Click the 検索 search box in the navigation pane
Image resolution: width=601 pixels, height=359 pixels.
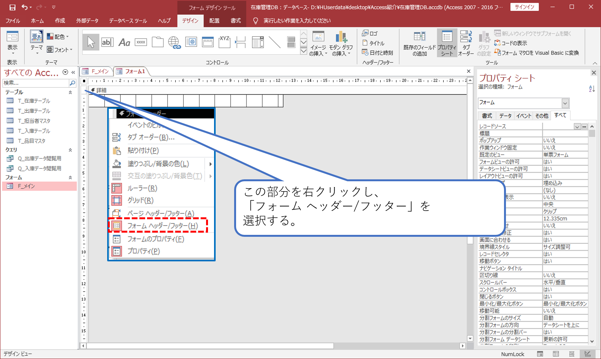coord(35,83)
